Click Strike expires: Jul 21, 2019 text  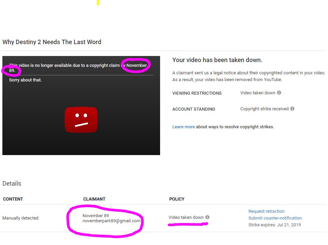(x=274, y=225)
